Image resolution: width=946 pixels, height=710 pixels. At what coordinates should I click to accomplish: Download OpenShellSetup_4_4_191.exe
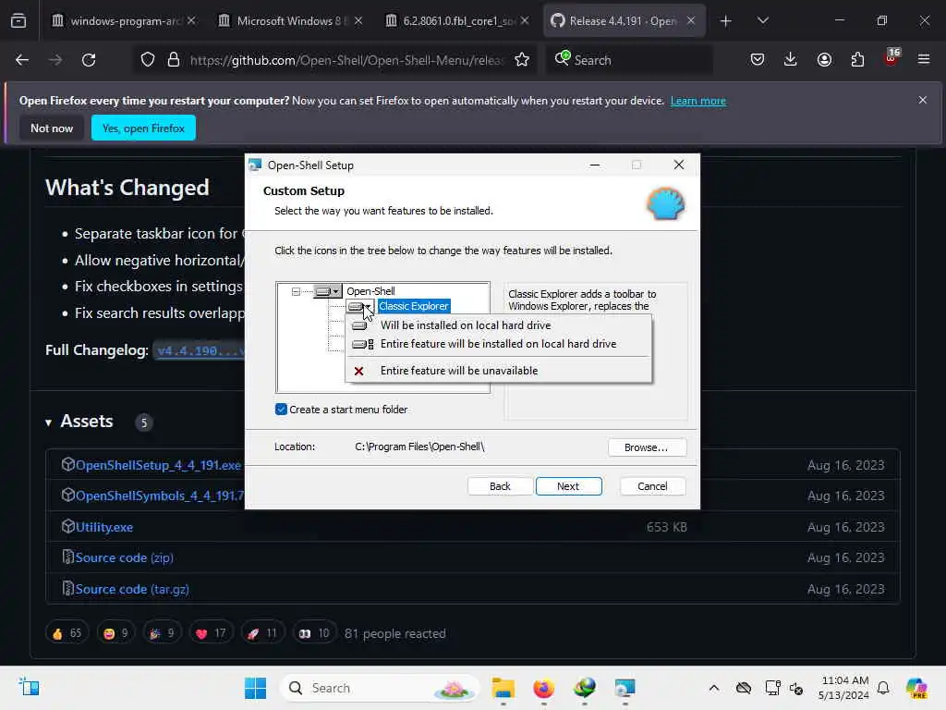(x=158, y=465)
